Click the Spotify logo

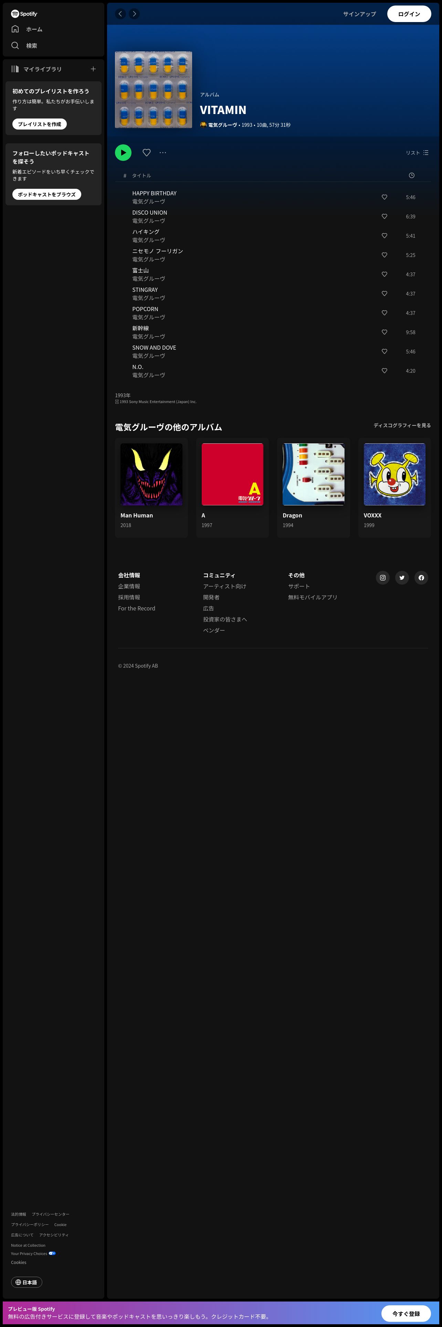(x=24, y=14)
